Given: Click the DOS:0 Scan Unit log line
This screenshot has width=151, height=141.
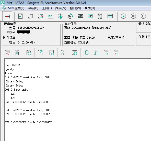Looking at the screenshot, I should click(x=16, y=90).
